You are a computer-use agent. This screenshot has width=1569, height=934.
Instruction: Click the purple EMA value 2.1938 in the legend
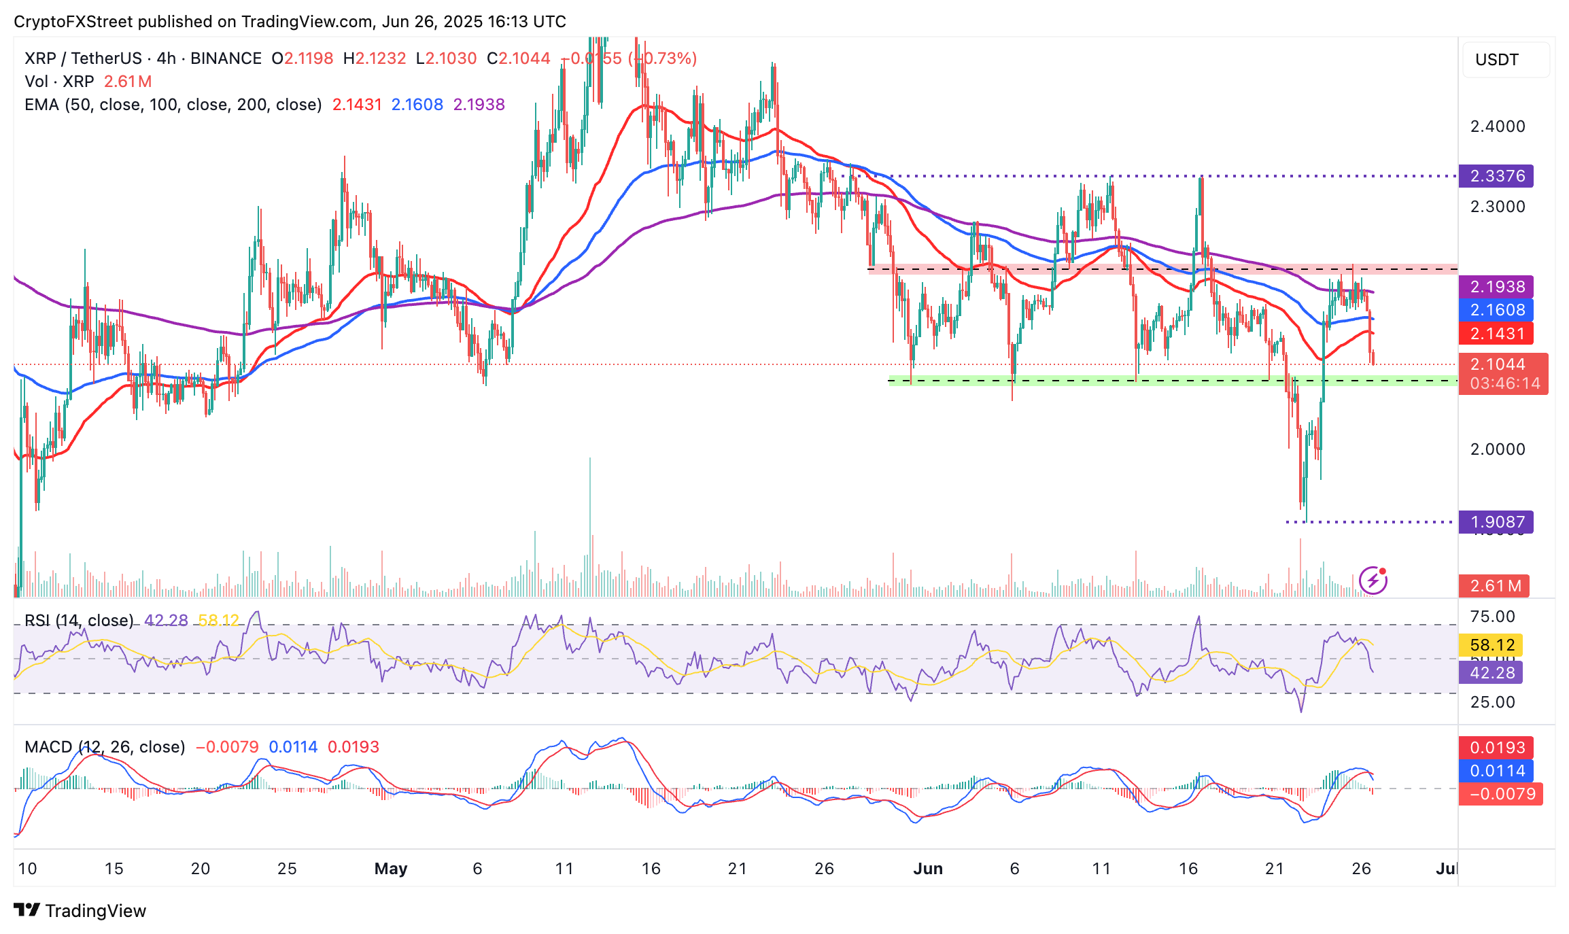click(479, 105)
